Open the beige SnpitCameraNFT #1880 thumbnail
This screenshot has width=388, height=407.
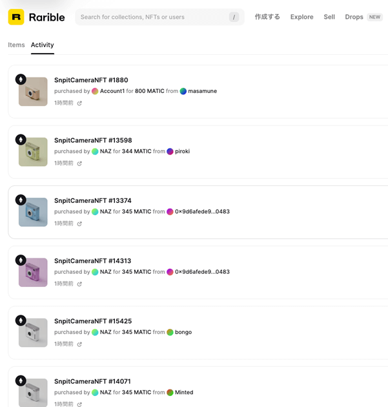click(33, 92)
